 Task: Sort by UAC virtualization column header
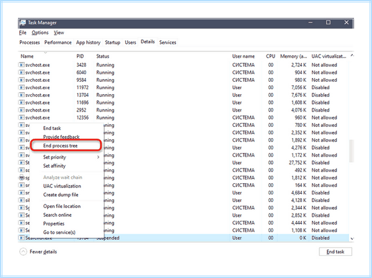[x=329, y=56]
